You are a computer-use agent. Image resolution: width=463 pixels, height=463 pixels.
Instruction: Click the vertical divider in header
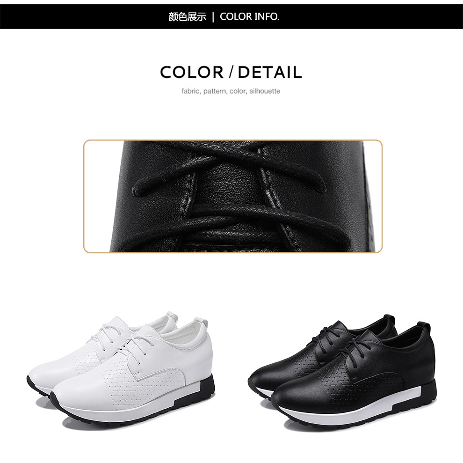coord(213,17)
